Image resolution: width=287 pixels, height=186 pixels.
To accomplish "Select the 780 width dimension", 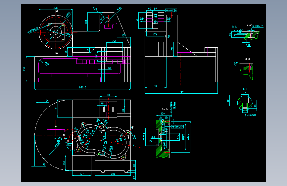I will click(x=181, y=92).
